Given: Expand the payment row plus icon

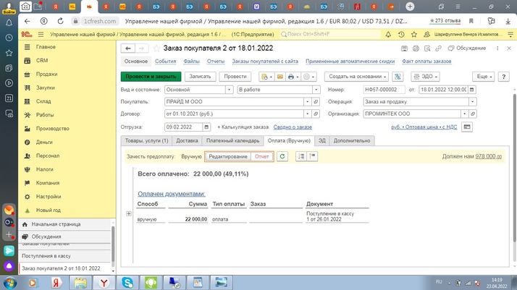Looking at the screenshot, I should coord(129,214).
